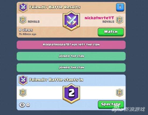Click the 7h 48min ago timestamp

(x=27, y=34)
